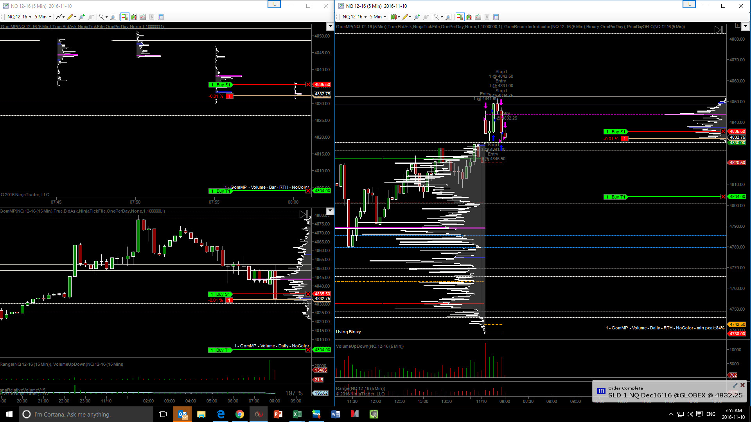Expand drawing tools dropdown arrow in left window

click(x=75, y=17)
